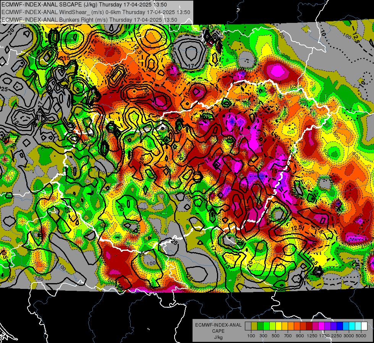Select the yellow-green lime legend swatch
Viewport: 374px width, 343px height.
point(273,326)
